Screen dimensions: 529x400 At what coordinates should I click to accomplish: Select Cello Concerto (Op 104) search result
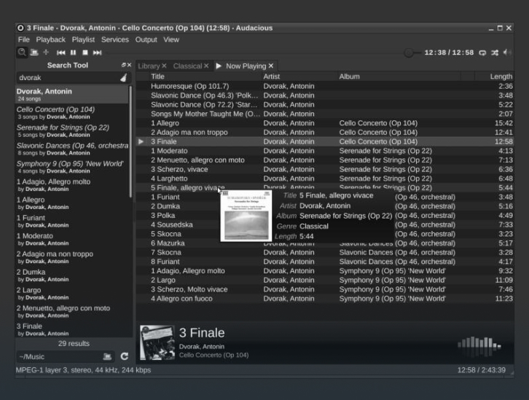coord(72,113)
